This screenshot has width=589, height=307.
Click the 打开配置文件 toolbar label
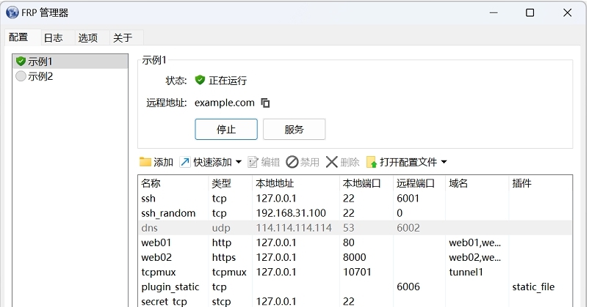pos(408,162)
